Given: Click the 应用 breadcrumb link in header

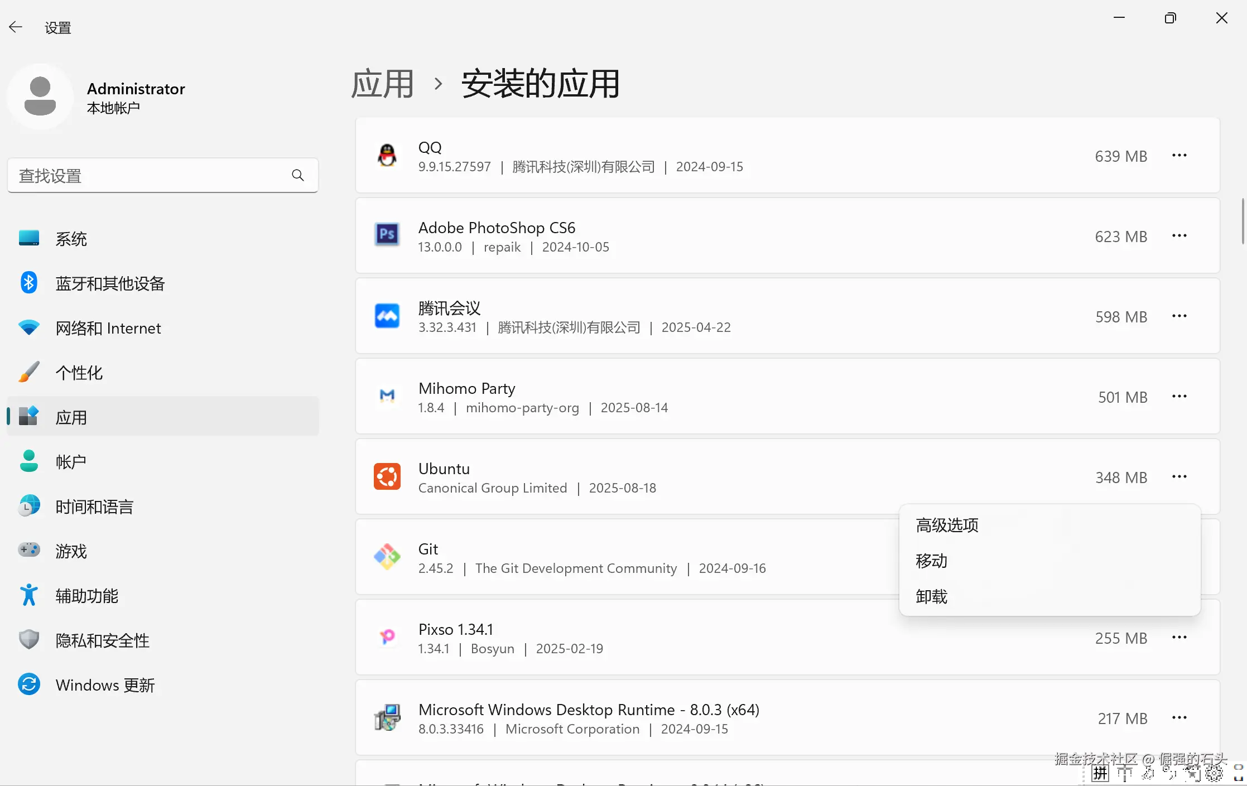Looking at the screenshot, I should coord(382,84).
